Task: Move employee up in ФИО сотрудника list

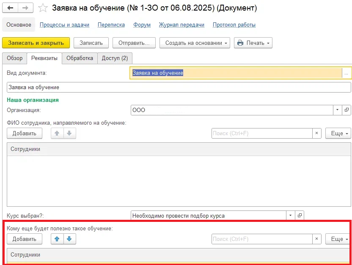Action: tap(57, 134)
